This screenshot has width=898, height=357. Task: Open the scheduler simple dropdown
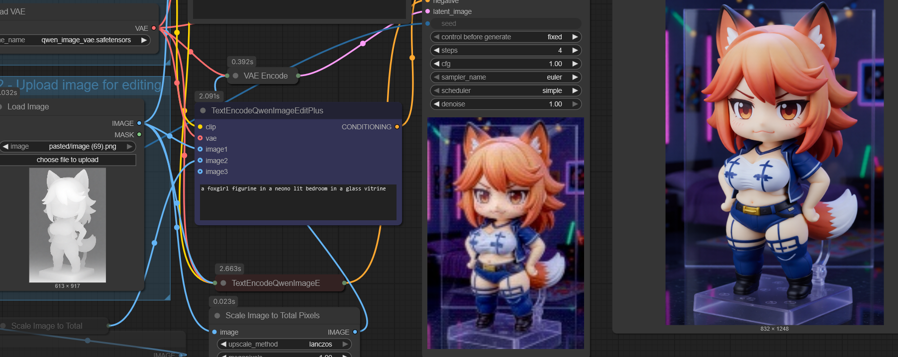coord(505,90)
